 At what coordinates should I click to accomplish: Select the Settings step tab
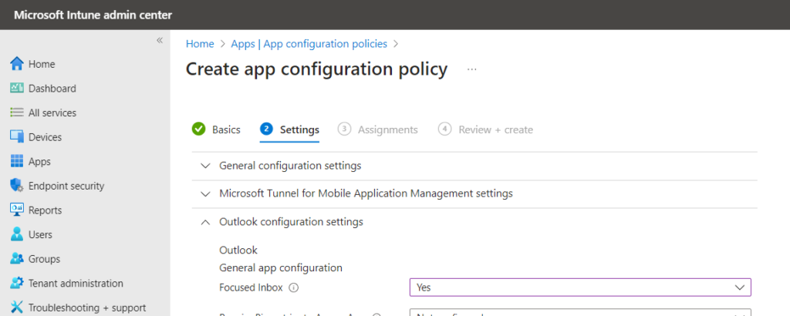[290, 129]
